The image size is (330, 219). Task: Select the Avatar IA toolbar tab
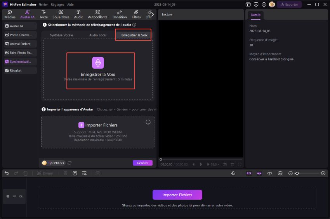pyautogui.click(x=27, y=14)
